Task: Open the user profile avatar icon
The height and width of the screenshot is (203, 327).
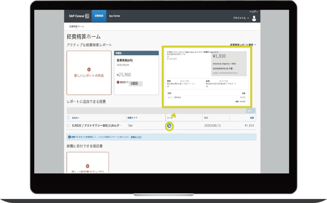Action: (x=254, y=18)
